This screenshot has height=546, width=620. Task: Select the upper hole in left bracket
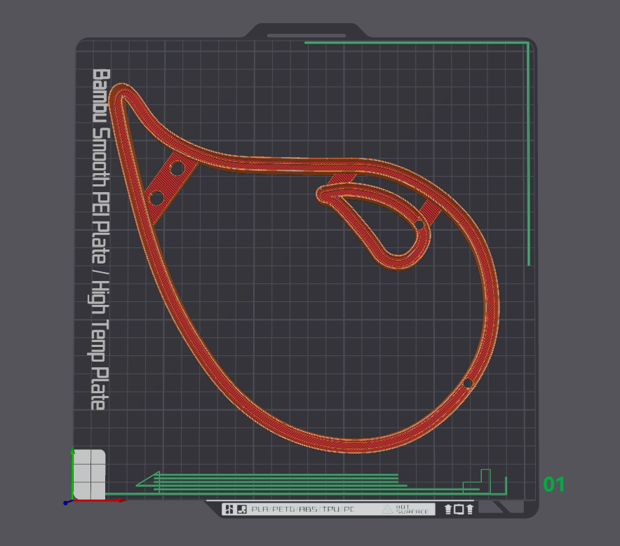177,169
